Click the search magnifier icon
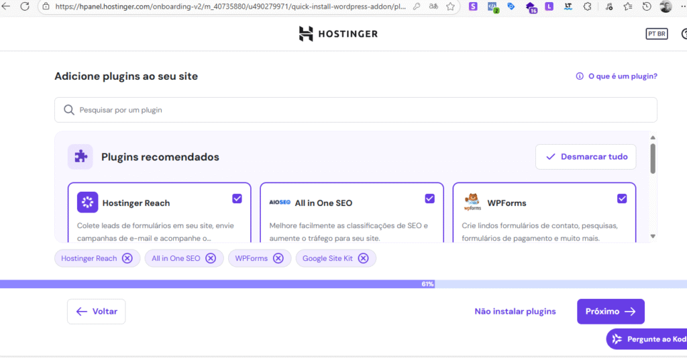 tap(69, 110)
